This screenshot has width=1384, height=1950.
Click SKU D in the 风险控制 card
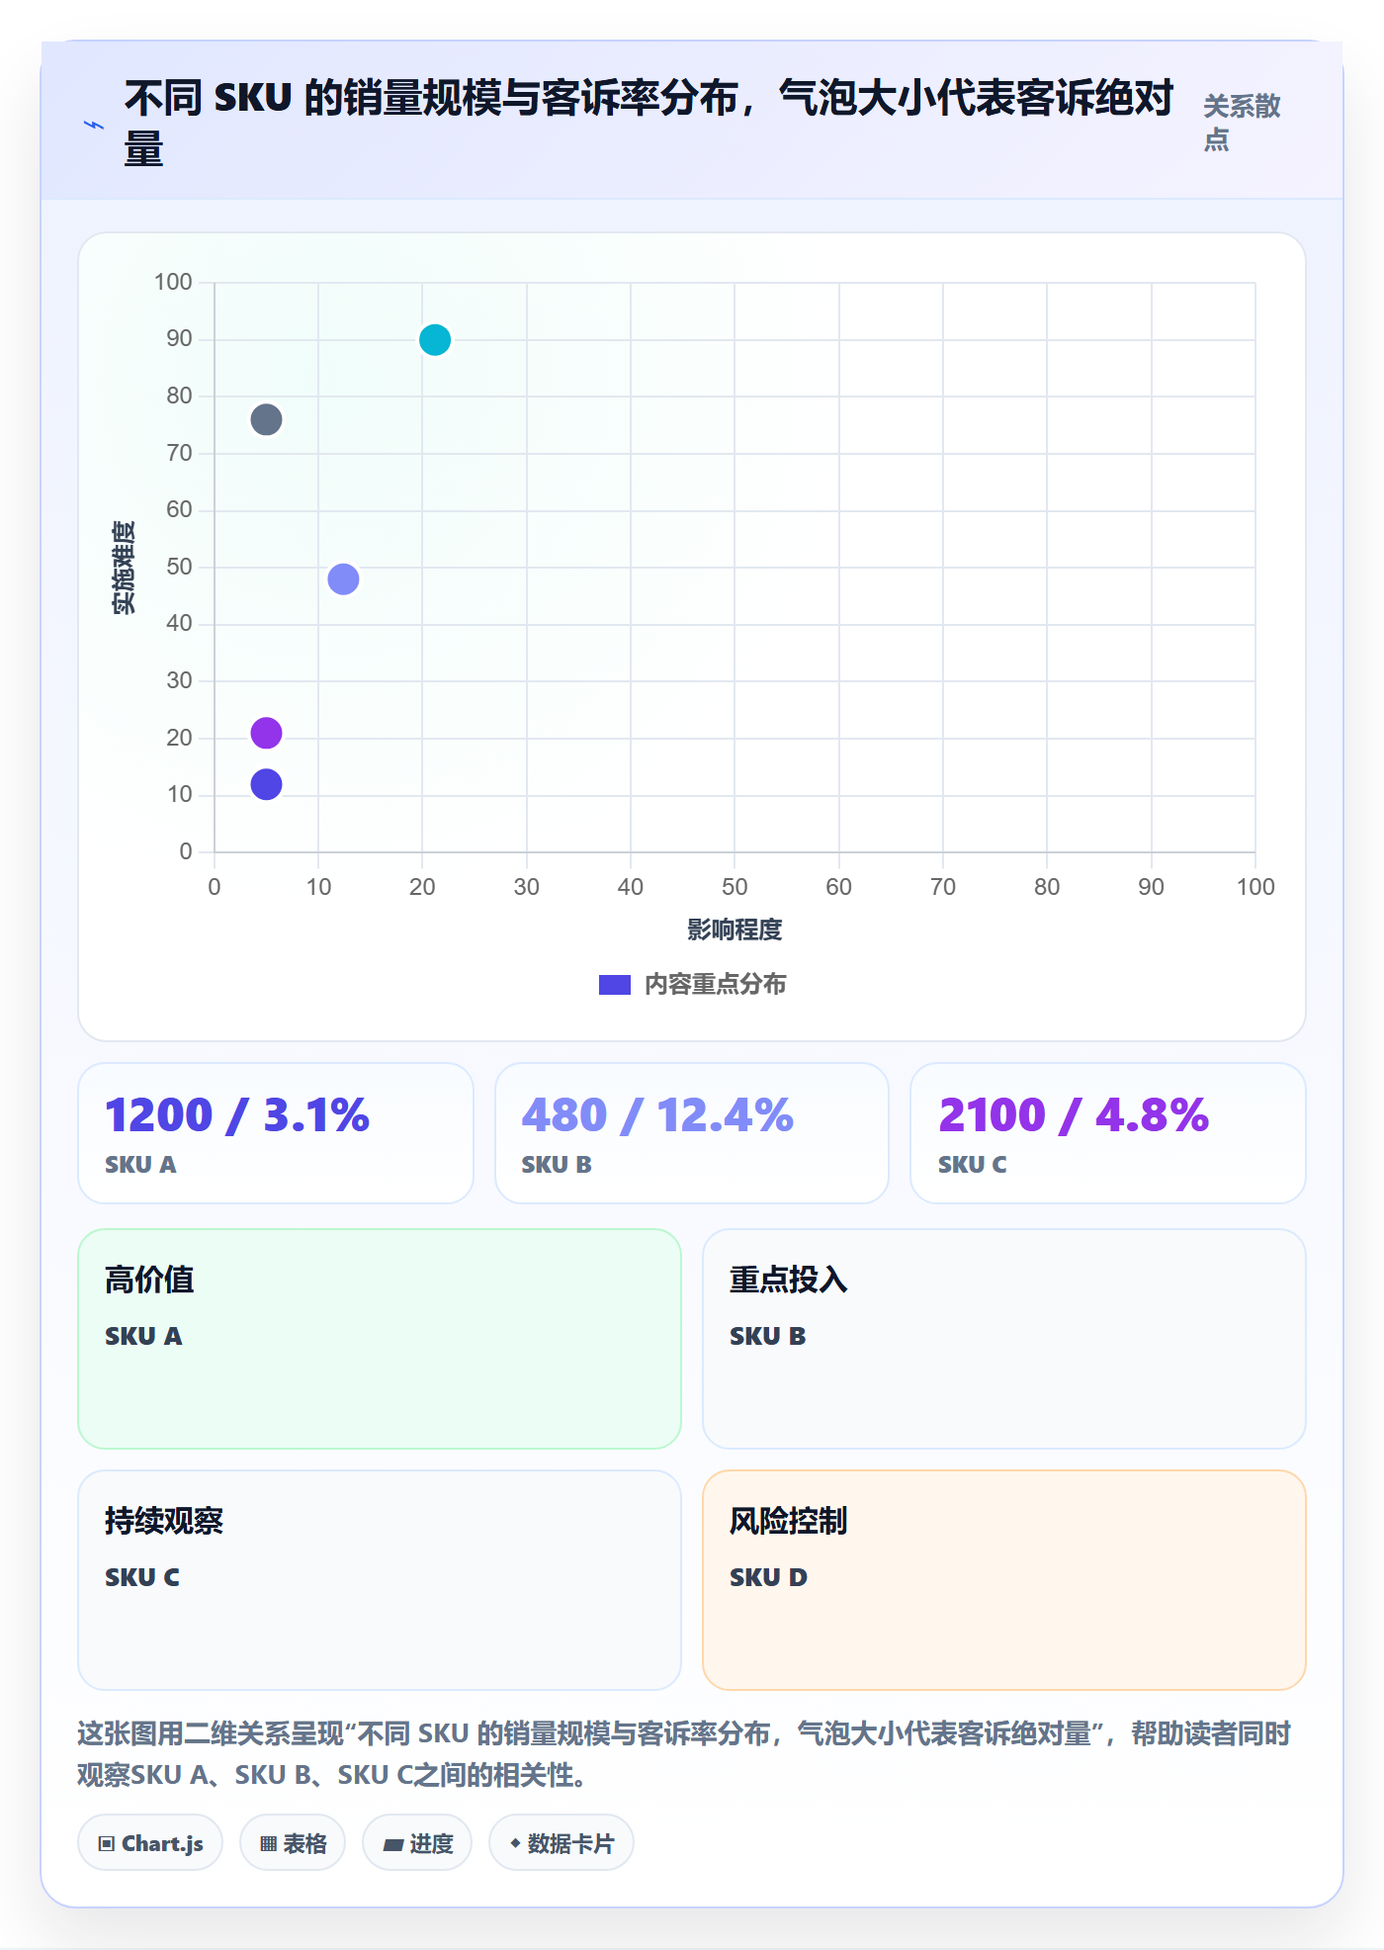769,1577
